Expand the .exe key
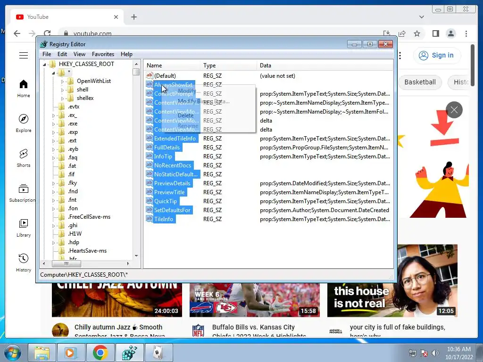This screenshot has width=483, height=362. (x=54, y=124)
